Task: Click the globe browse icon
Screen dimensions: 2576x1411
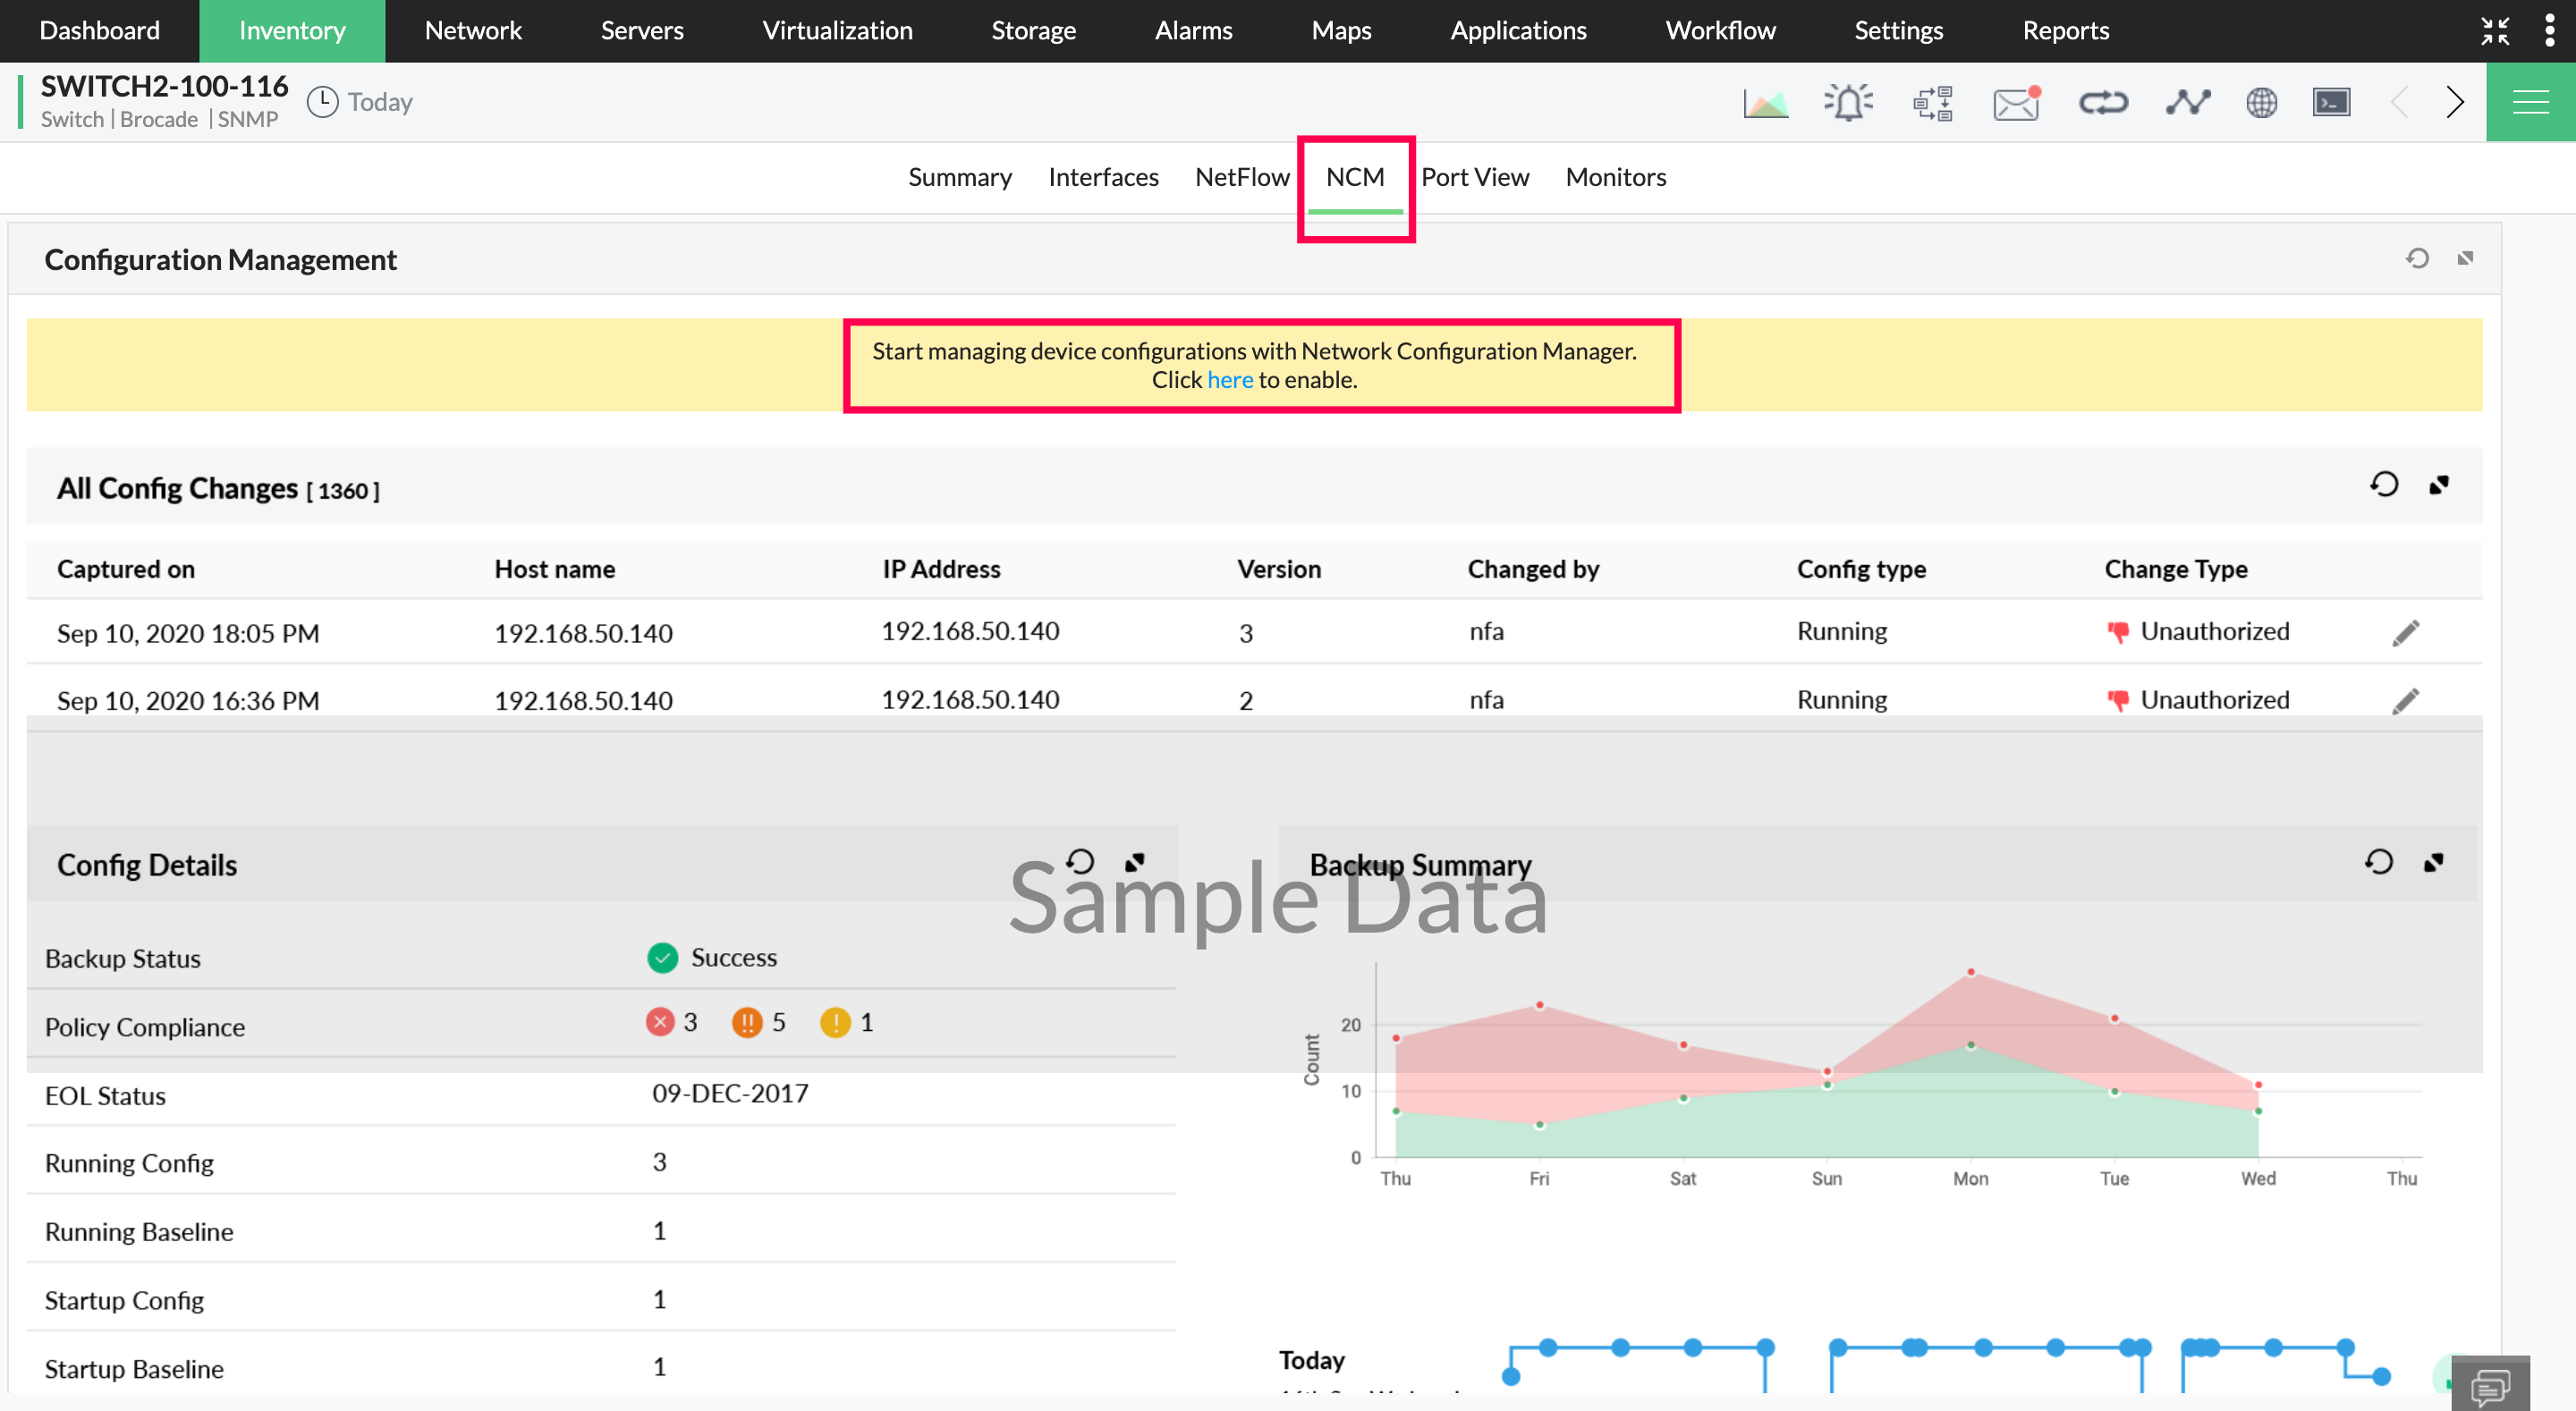Action: pos(2261,103)
